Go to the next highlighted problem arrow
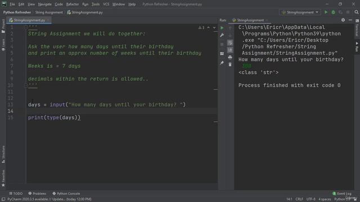This screenshot has width=360, height=202. [214, 27]
